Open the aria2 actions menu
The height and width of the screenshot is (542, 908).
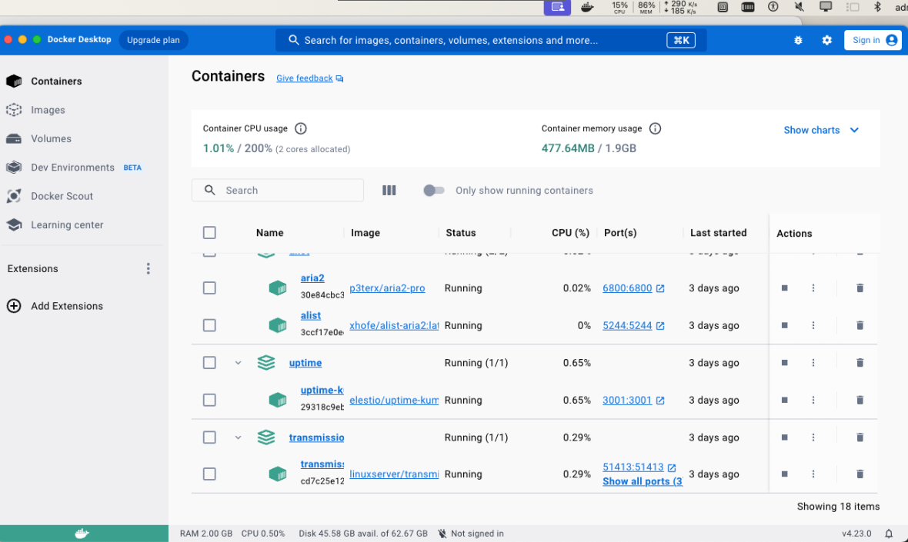813,288
